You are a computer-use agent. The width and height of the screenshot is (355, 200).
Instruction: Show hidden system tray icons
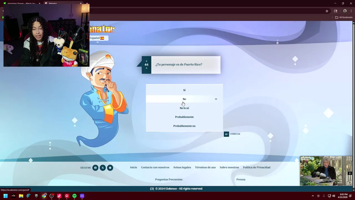point(313,196)
